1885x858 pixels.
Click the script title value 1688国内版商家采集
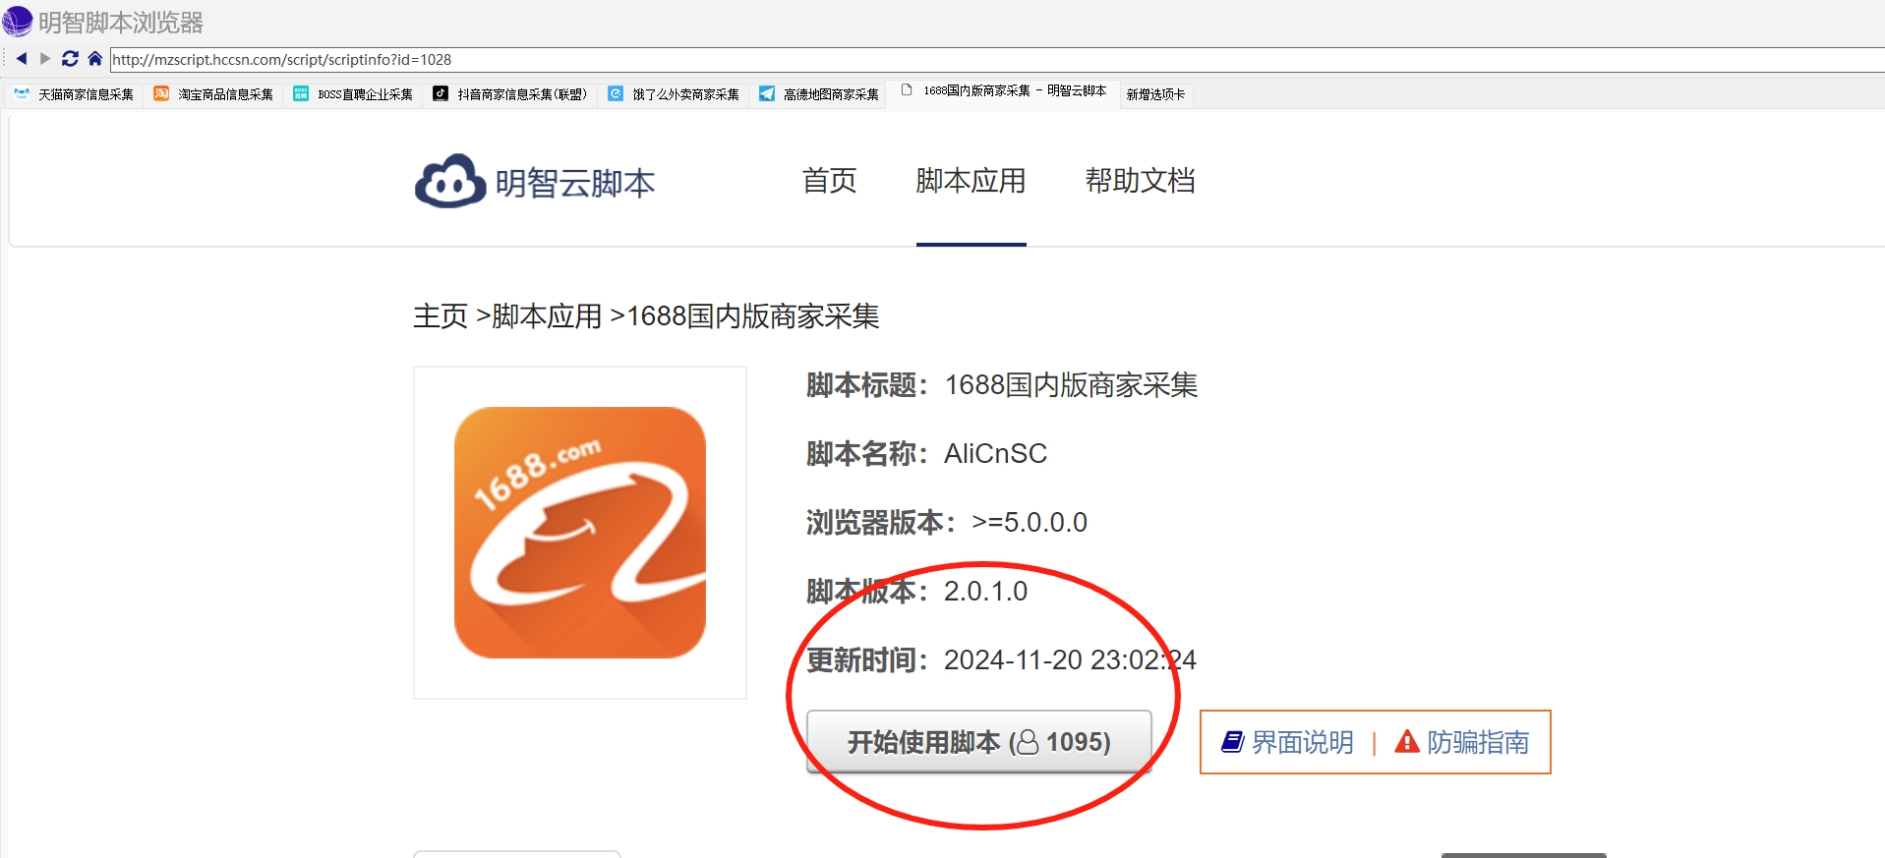(x=1071, y=385)
